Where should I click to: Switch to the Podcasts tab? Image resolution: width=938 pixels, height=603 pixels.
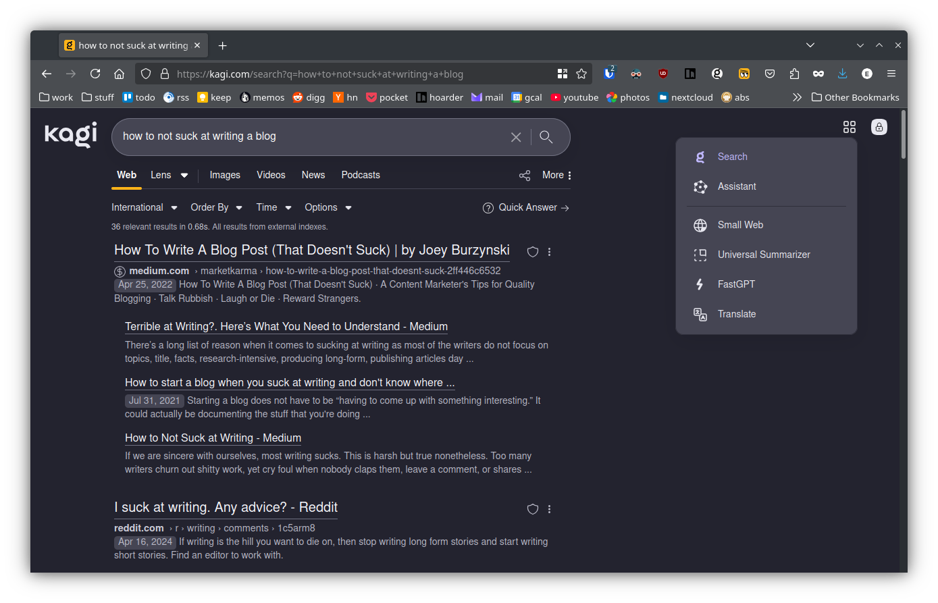click(x=361, y=175)
